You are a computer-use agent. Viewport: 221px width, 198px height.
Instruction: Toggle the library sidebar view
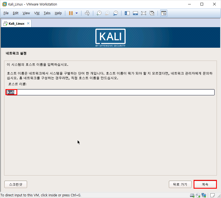(x=127, y=13)
